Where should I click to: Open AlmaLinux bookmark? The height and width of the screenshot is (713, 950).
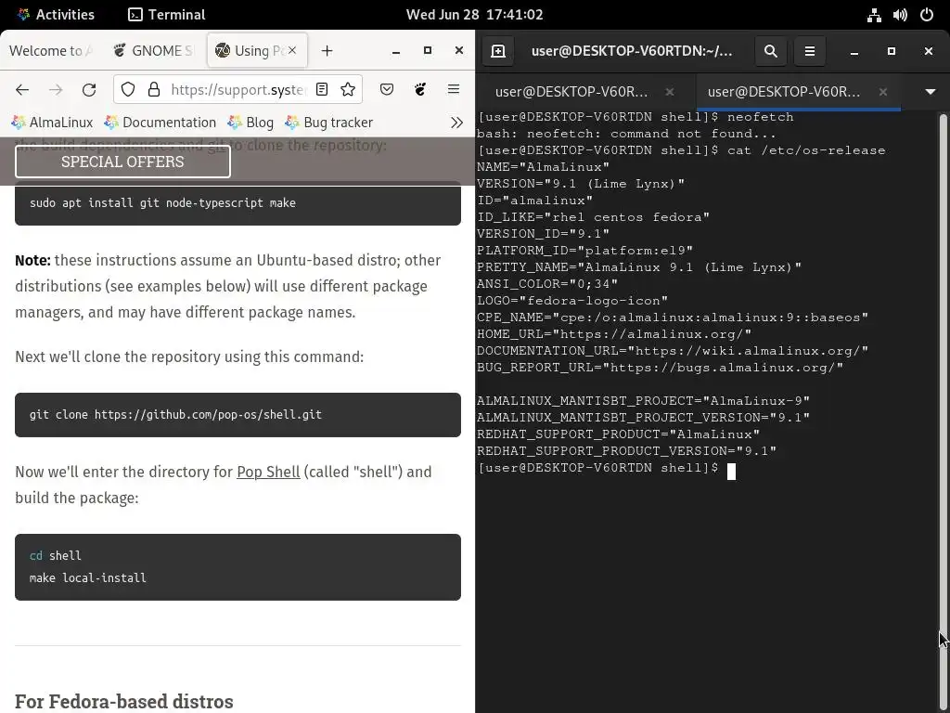(x=53, y=123)
